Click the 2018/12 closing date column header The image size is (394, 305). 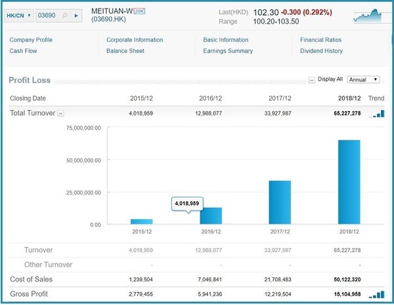coord(349,98)
